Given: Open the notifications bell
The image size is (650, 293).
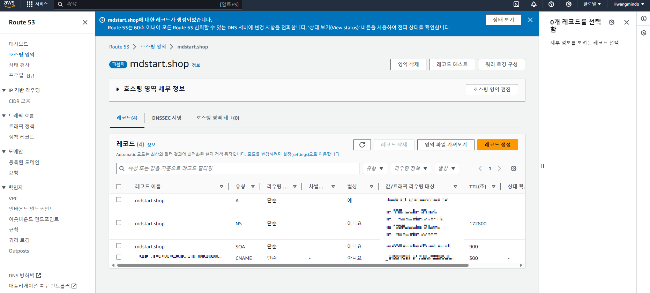Looking at the screenshot, I should point(534,4).
